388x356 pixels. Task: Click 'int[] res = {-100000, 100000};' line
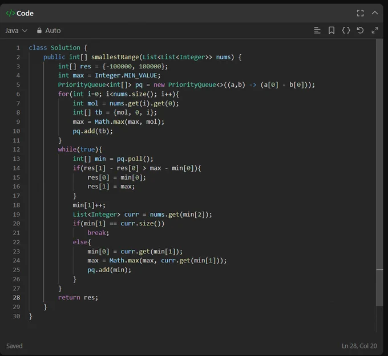click(113, 66)
